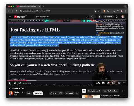Skip to the next video

click(15, 83)
